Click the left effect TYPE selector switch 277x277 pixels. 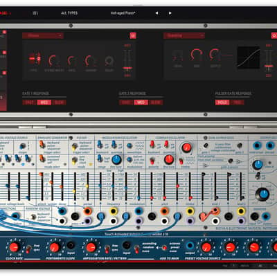35,59
